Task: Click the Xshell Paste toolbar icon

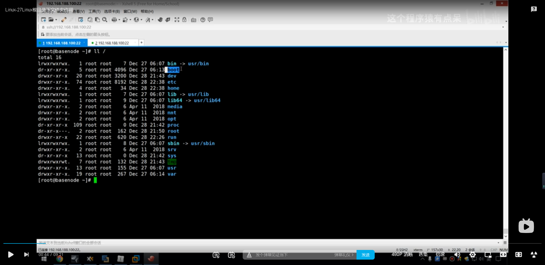Action: pyautogui.click(x=97, y=20)
